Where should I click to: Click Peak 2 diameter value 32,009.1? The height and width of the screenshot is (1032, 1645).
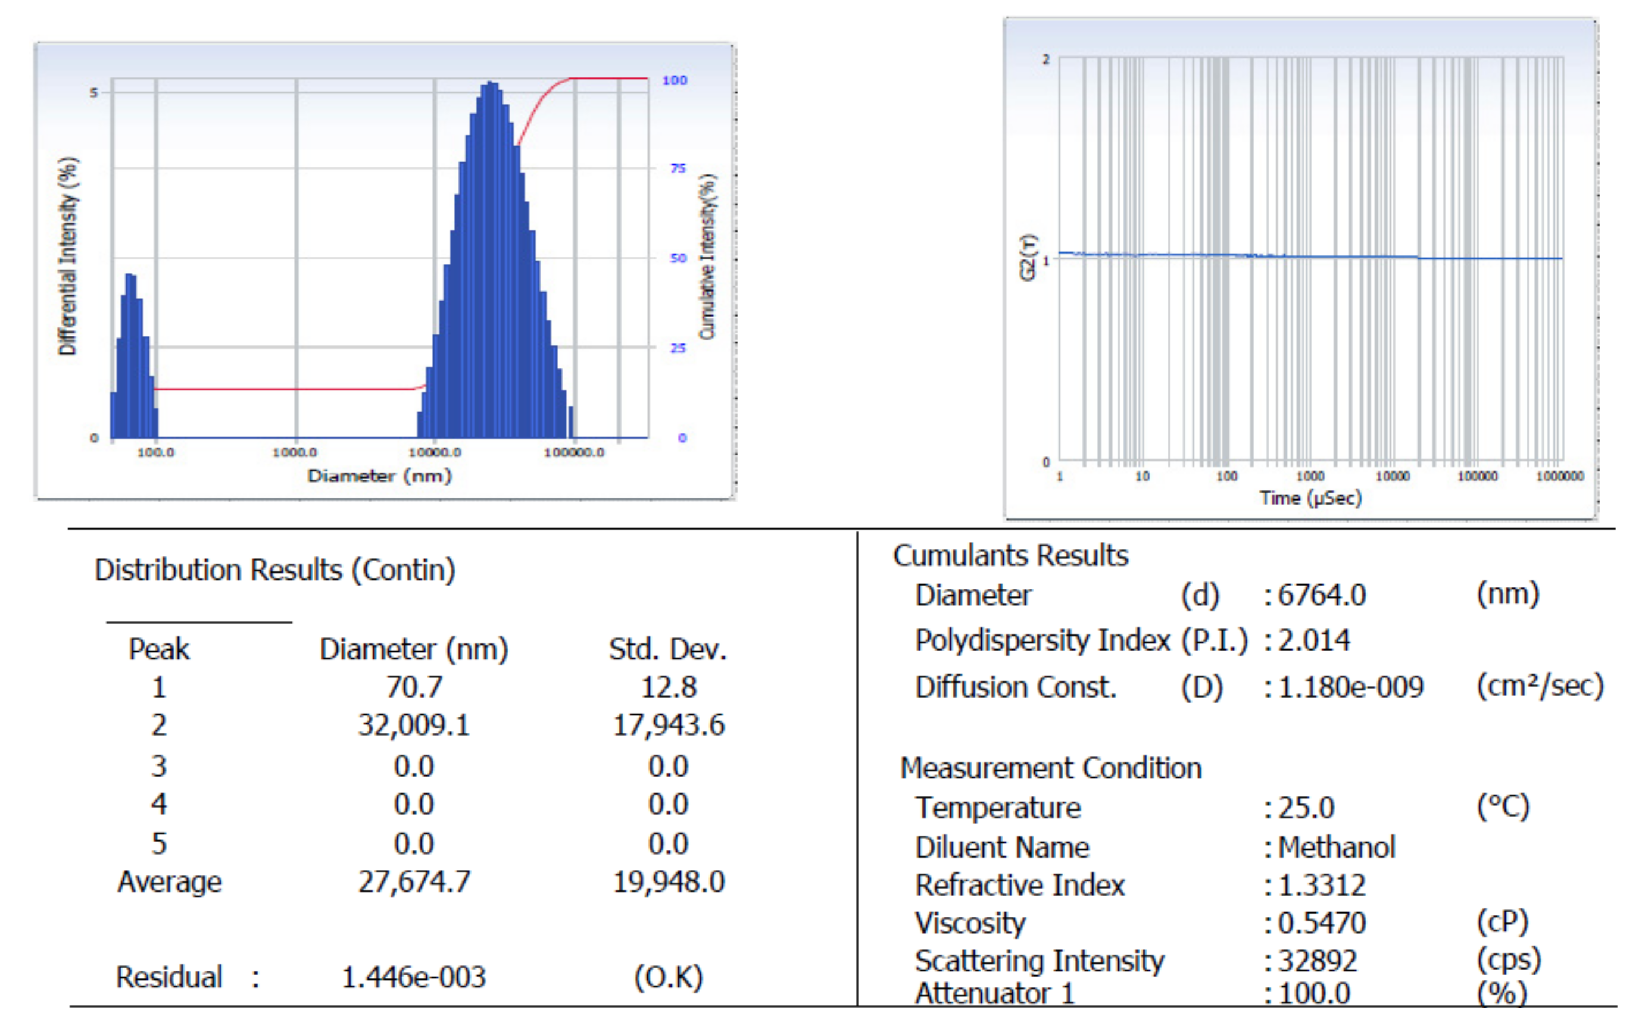coord(414,725)
